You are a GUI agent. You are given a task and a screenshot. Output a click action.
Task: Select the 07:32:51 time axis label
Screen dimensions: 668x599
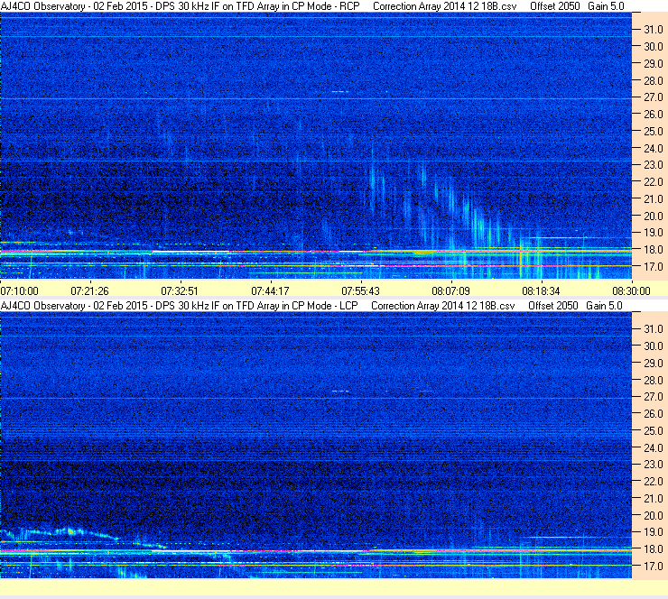pos(180,291)
